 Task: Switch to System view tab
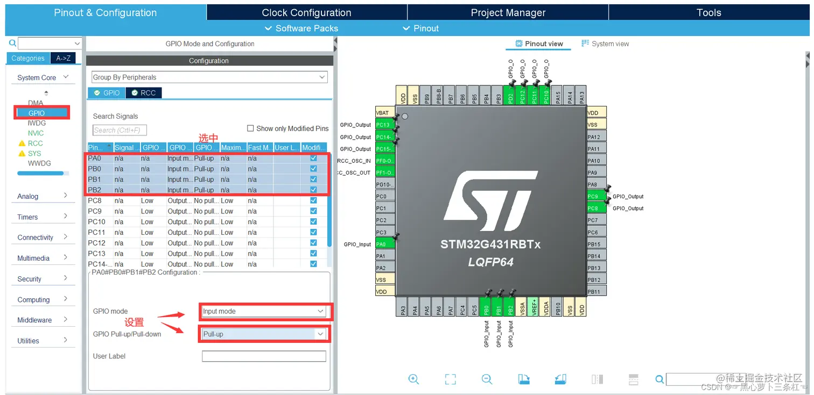pos(605,44)
